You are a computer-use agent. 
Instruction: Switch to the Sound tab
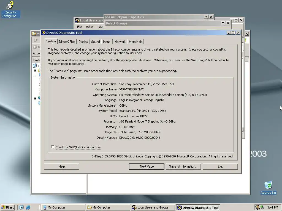click(95, 42)
